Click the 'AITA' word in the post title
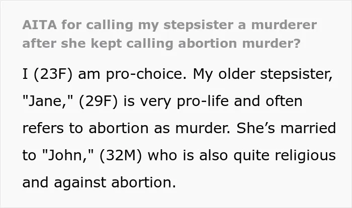 pos(40,25)
